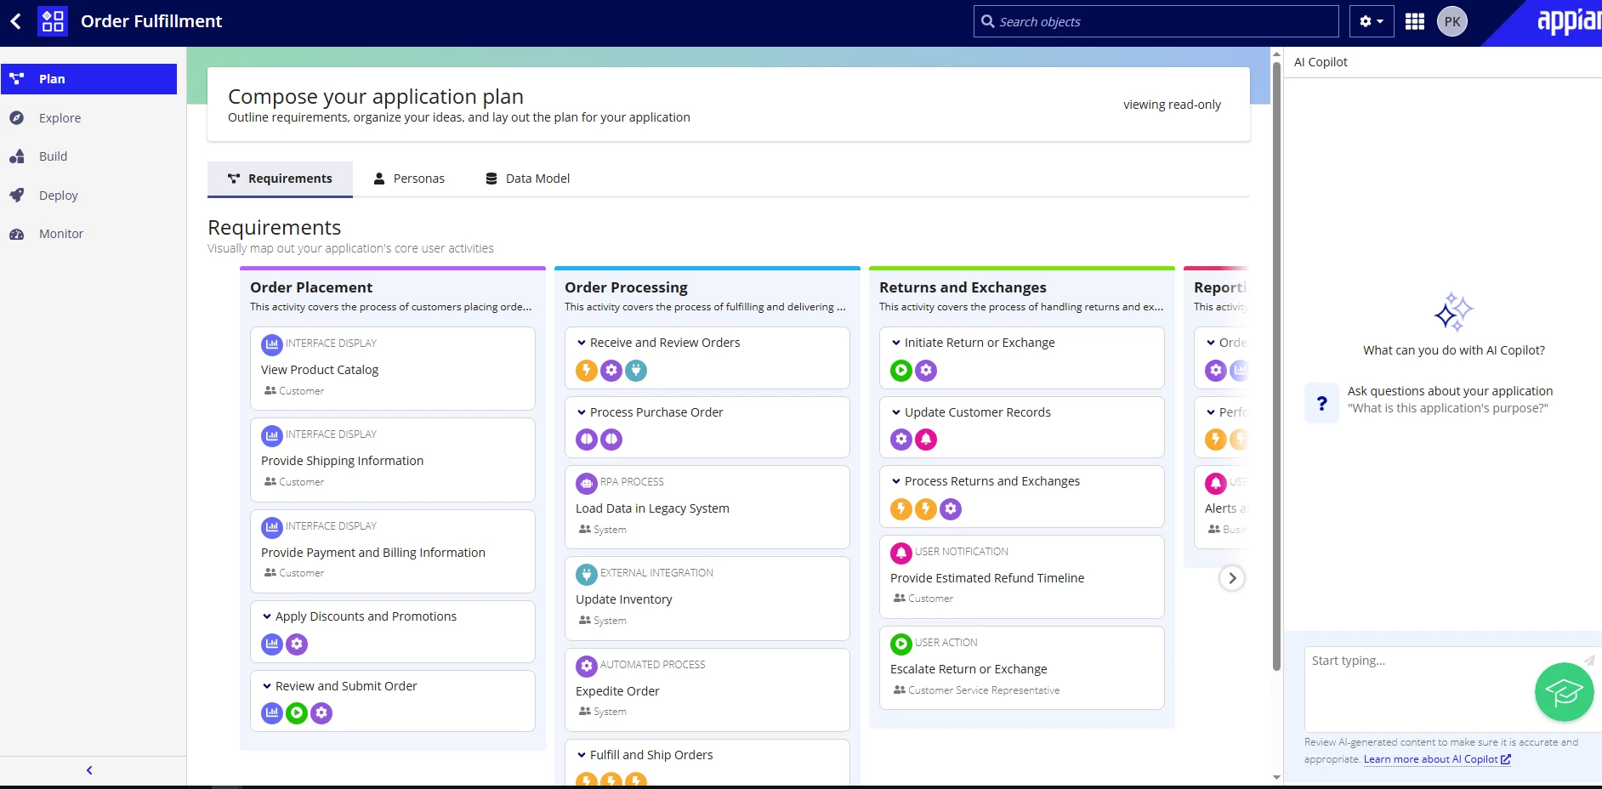Collapse Fulfill and Ship Orders
Image resolution: width=1602 pixels, height=789 pixels.
(582, 755)
